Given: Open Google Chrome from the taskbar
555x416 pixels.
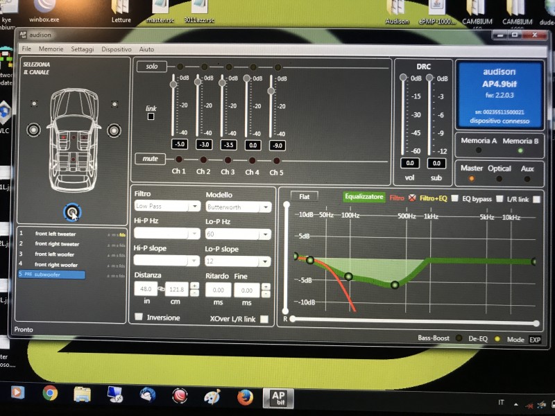Looking at the screenshot, I should 50,392.
